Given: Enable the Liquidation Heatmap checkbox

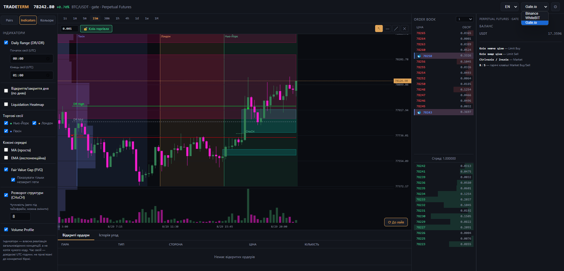Looking at the screenshot, I should [6, 105].
